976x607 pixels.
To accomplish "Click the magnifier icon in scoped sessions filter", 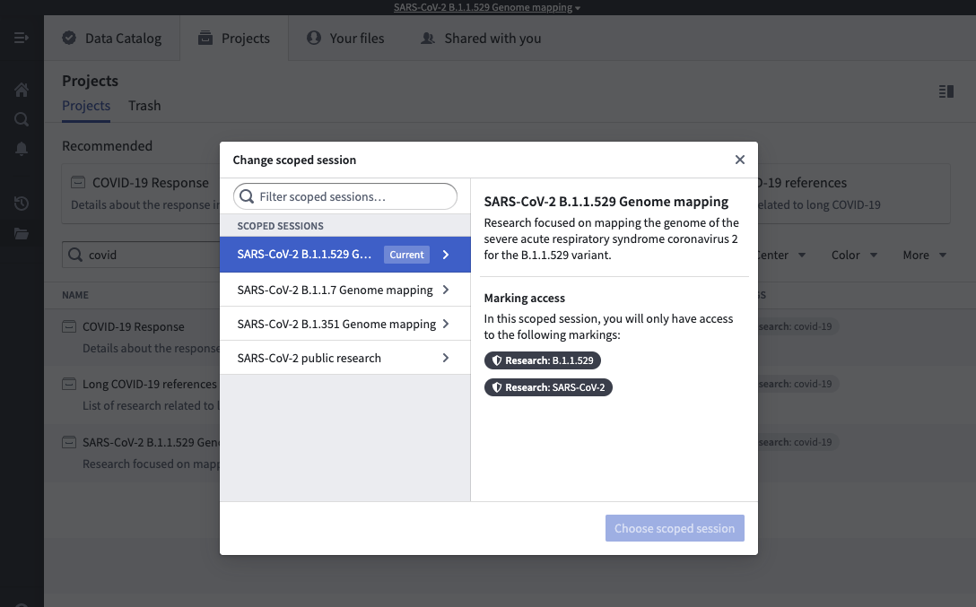I will pyautogui.click(x=247, y=196).
